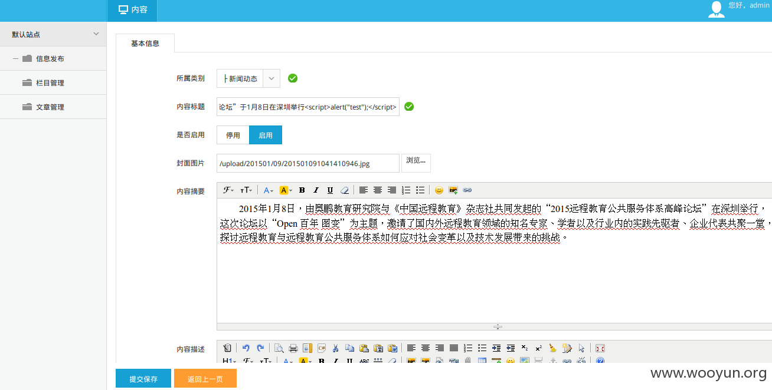Open font family dropdown in summary editor
The image size is (772, 390).
tap(228, 190)
